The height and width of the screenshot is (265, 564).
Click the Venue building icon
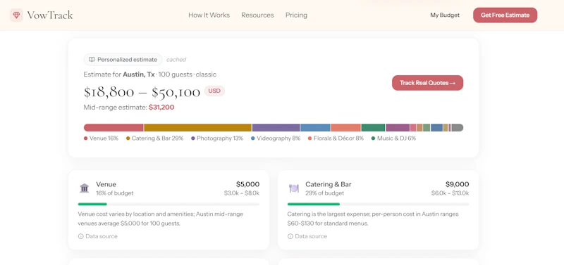(x=84, y=188)
